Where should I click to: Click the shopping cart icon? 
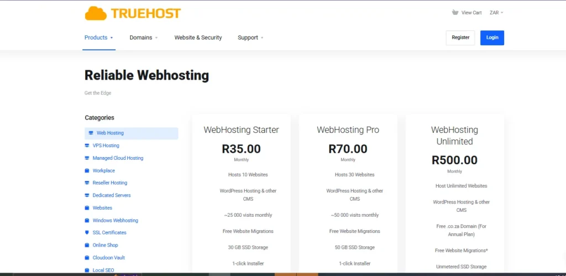coord(455,12)
